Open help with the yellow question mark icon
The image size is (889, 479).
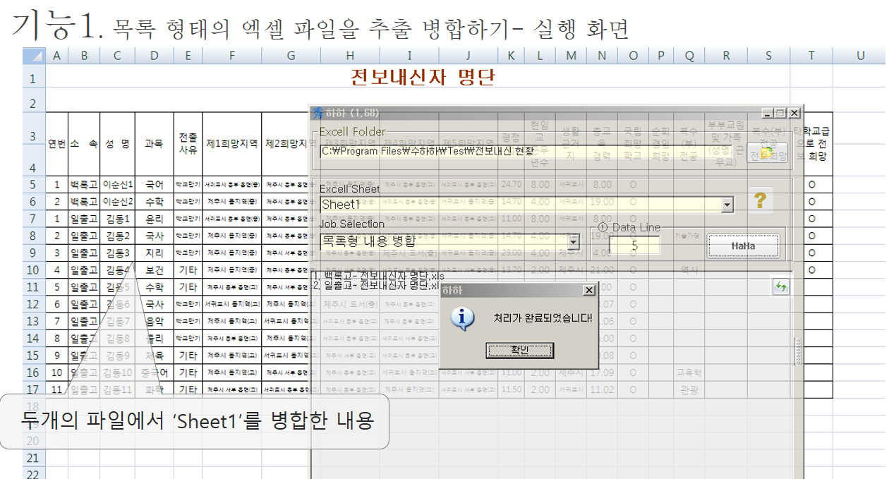[760, 200]
